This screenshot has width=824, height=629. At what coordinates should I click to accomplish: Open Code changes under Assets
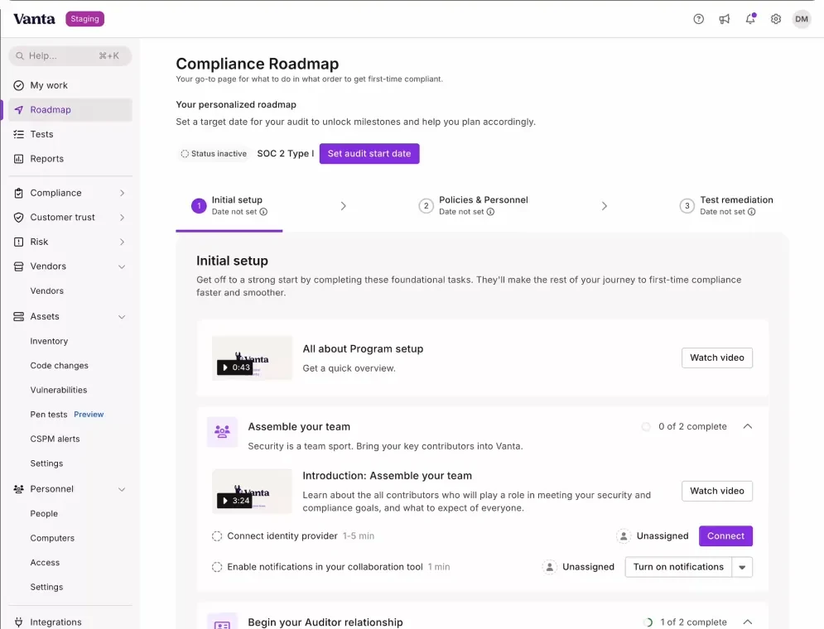[59, 366]
